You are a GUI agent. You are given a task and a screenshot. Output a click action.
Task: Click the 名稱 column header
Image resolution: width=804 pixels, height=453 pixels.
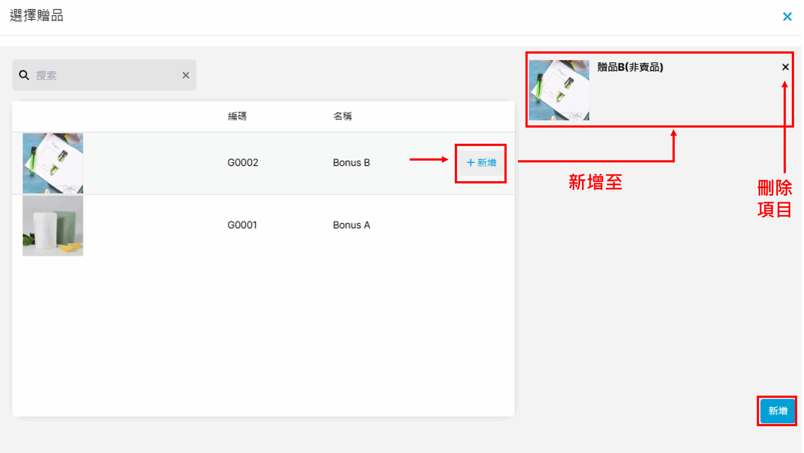click(342, 116)
